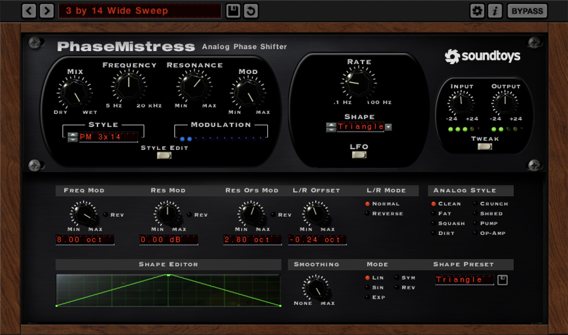Click the Res Ofs Mod value '2.80 oct'

252,240
